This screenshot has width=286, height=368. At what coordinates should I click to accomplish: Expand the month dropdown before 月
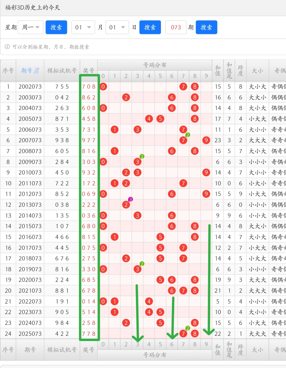(x=83, y=27)
